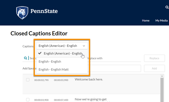
Task: Select checked English (American) - English option
Action: (62, 53)
